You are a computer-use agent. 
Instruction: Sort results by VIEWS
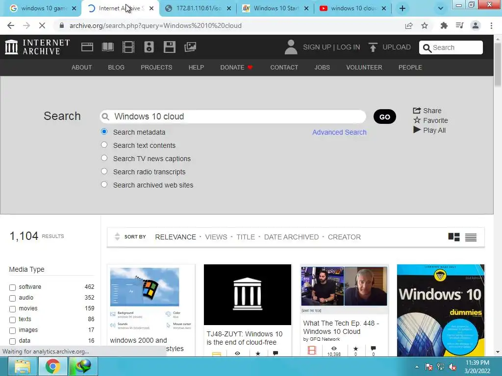pyautogui.click(x=216, y=237)
